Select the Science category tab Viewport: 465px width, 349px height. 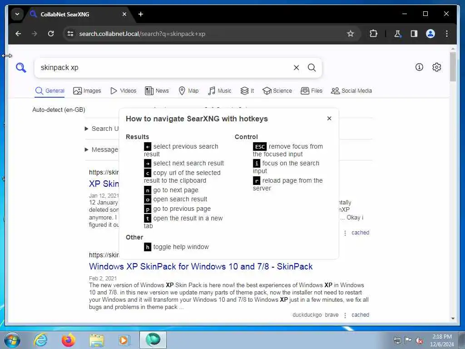pos(277,91)
